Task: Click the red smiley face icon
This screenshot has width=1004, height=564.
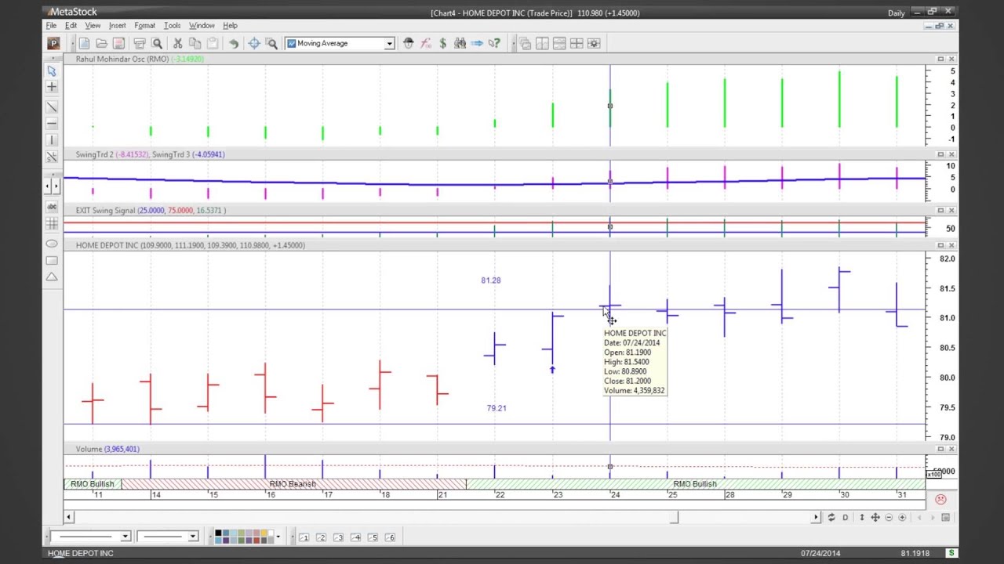Action: click(941, 499)
